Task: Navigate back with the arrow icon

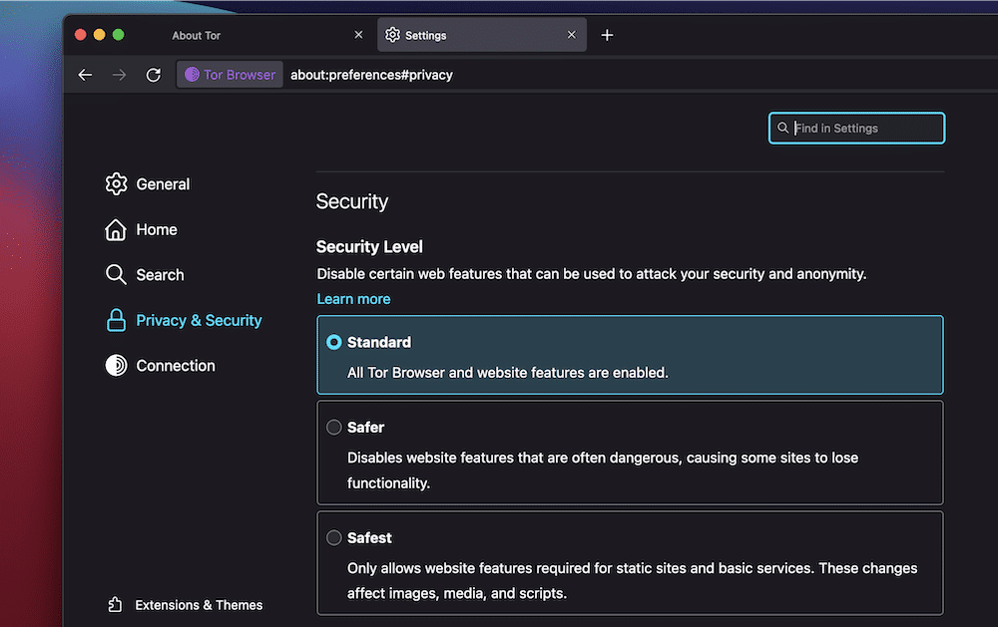Action: pyautogui.click(x=85, y=74)
